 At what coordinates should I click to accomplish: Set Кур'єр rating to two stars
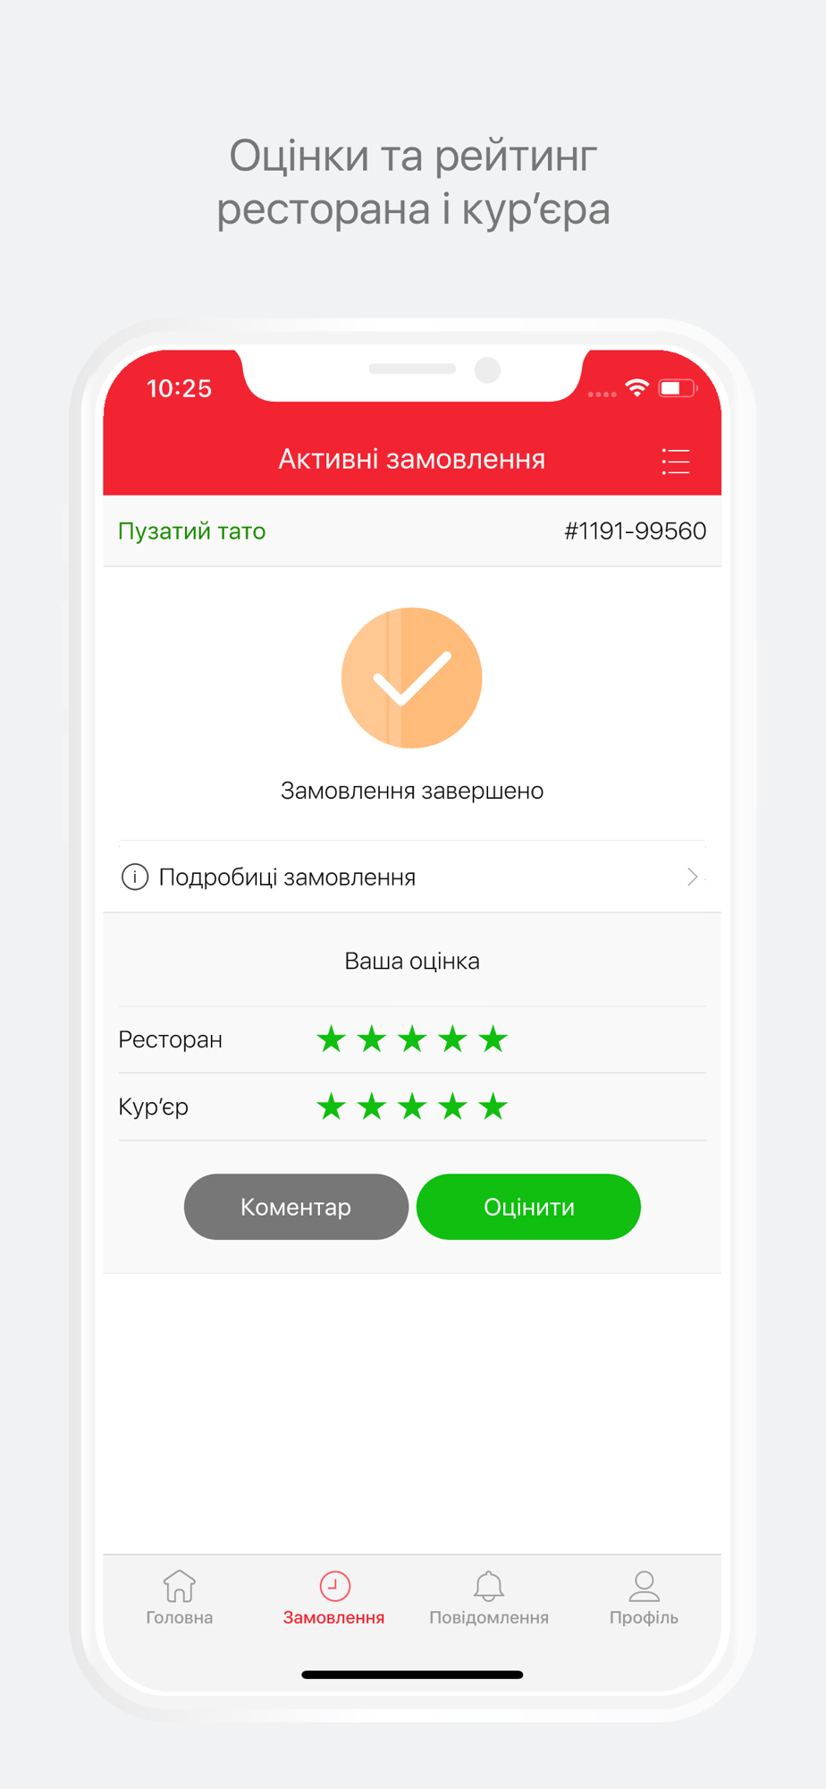[x=372, y=1106]
